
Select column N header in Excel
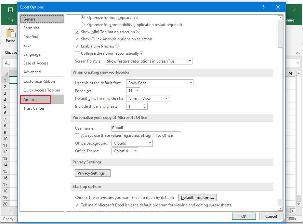(x=290, y=73)
